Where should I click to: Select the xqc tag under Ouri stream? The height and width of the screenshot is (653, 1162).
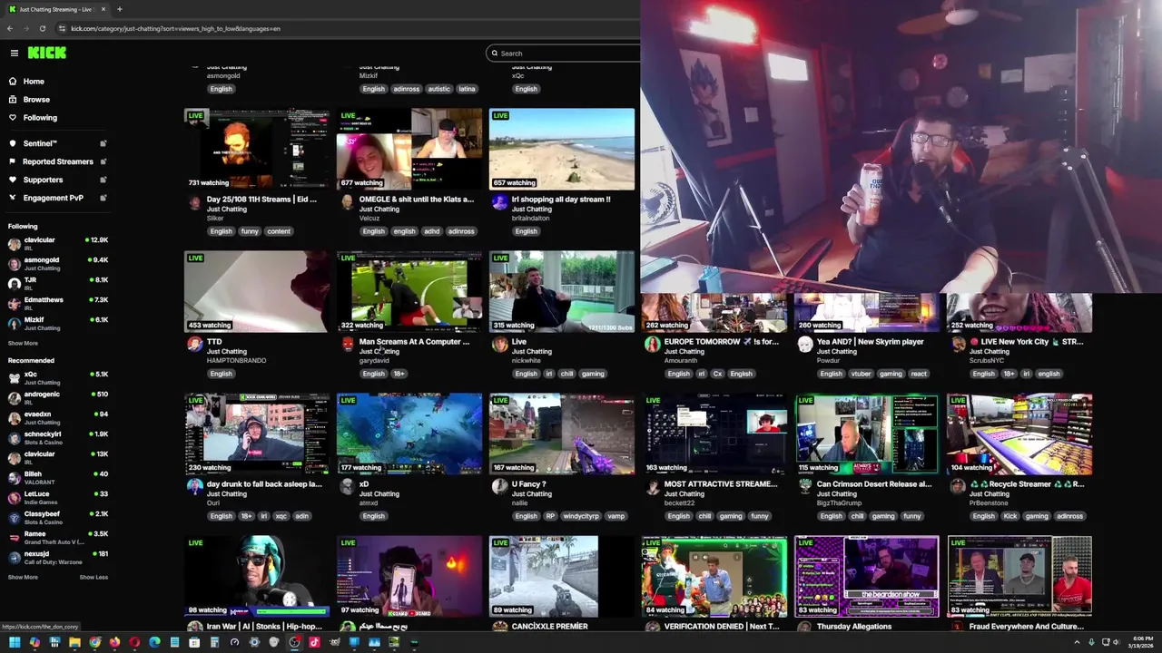[x=281, y=516]
